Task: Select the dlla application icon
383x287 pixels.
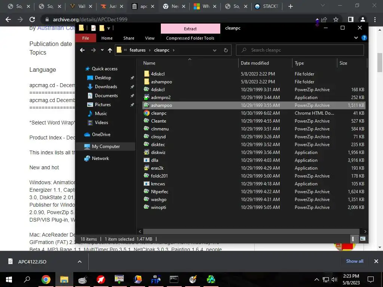Action: (147, 160)
